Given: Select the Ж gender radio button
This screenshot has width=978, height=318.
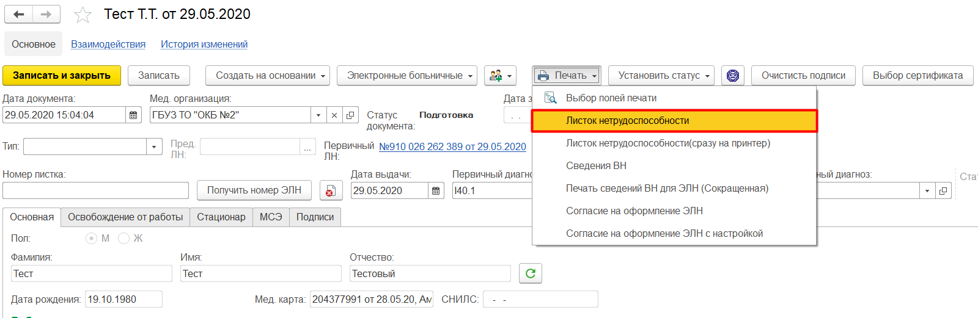Looking at the screenshot, I should [x=124, y=238].
